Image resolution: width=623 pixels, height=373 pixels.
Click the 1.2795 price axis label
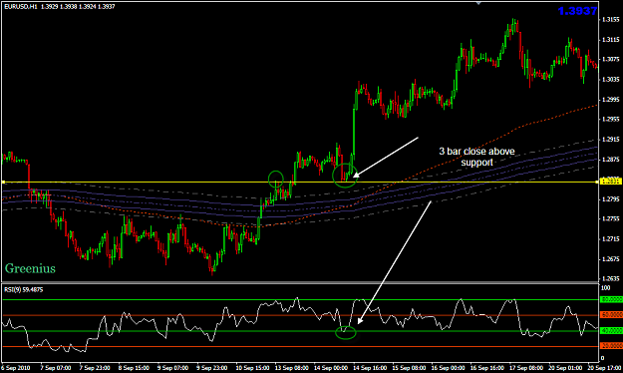click(611, 199)
